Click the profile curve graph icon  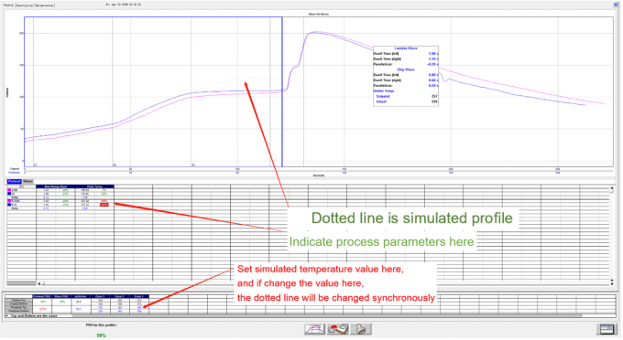point(314,329)
